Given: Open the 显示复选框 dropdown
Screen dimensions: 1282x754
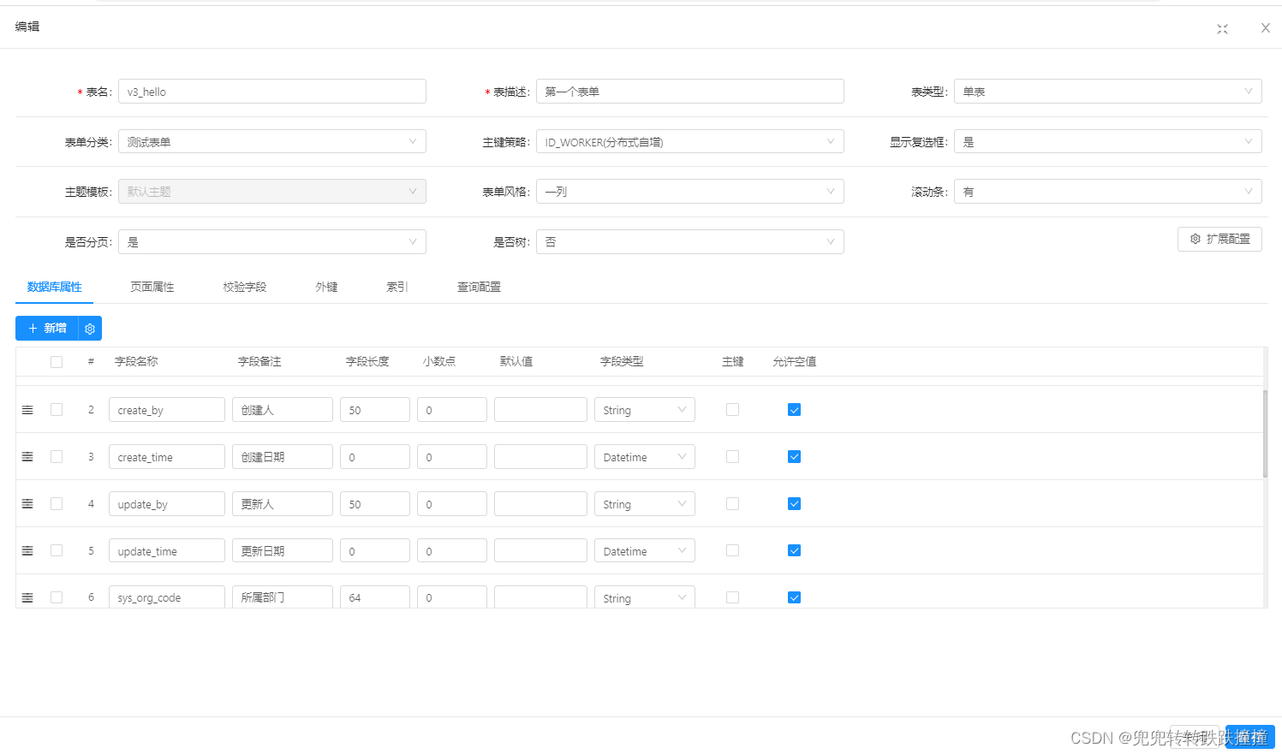Looking at the screenshot, I should pyautogui.click(x=1107, y=142).
